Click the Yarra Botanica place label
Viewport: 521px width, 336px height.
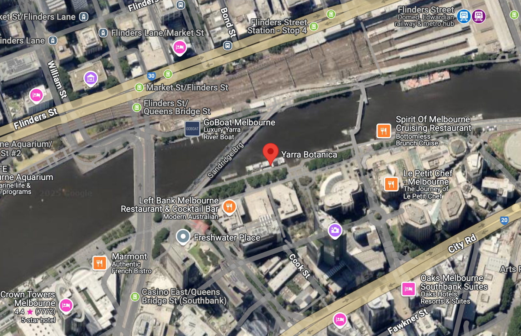tap(309, 154)
